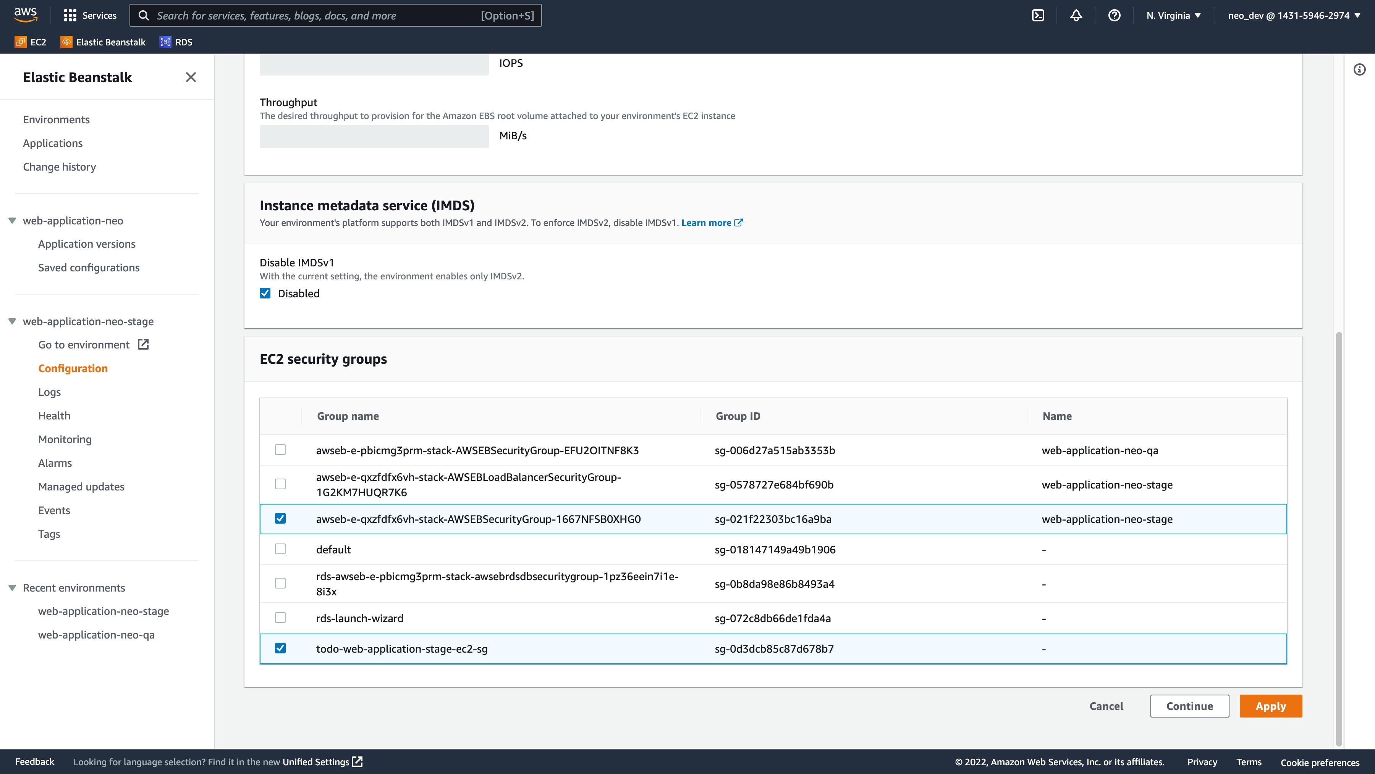Open the Terms footer link
The width and height of the screenshot is (1375, 774).
pos(1249,762)
